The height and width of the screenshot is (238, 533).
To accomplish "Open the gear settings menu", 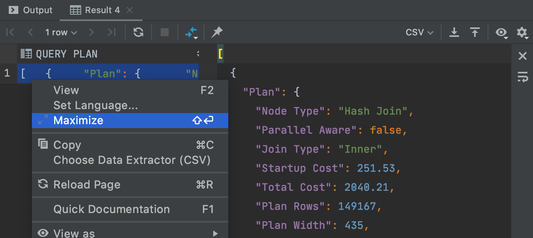I will (x=522, y=32).
